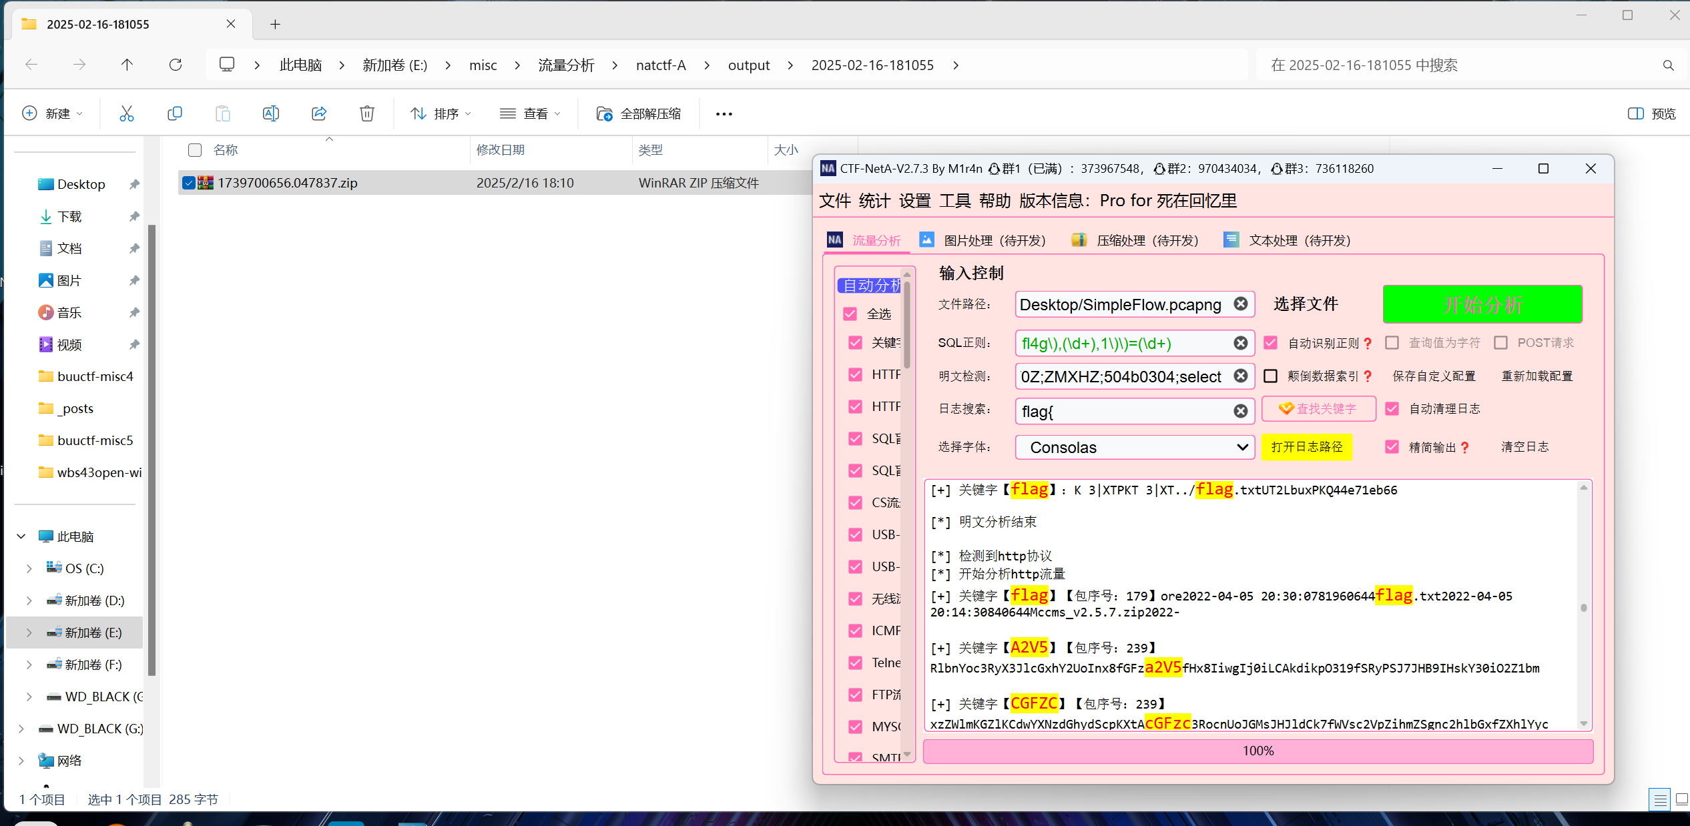Go up one folder level arrow
Image resolution: width=1690 pixels, height=826 pixels.
click(127, 65)
